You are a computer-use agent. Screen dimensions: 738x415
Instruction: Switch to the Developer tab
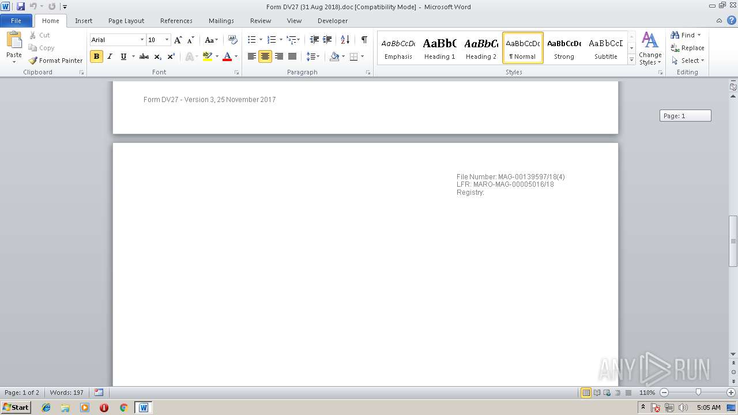333,21
